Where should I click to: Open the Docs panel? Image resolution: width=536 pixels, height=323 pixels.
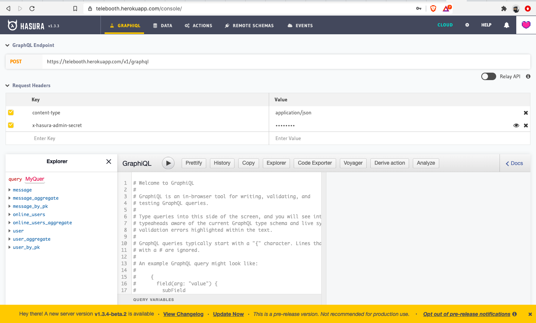click(x=514, y=163)
